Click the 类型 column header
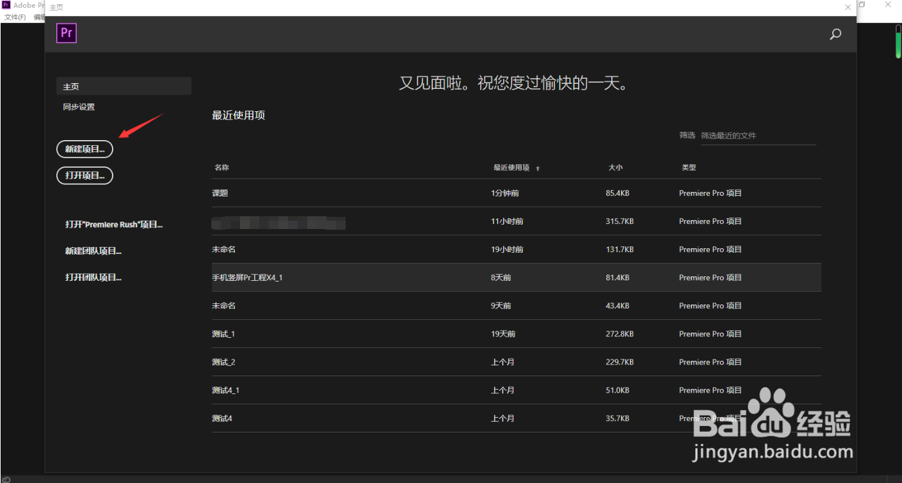The height and width of the screenshot is (483, 902). (x=689, y=168)
